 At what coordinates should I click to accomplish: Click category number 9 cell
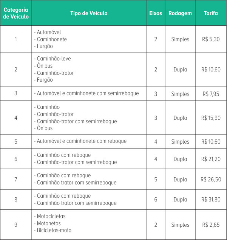point(16,225)
